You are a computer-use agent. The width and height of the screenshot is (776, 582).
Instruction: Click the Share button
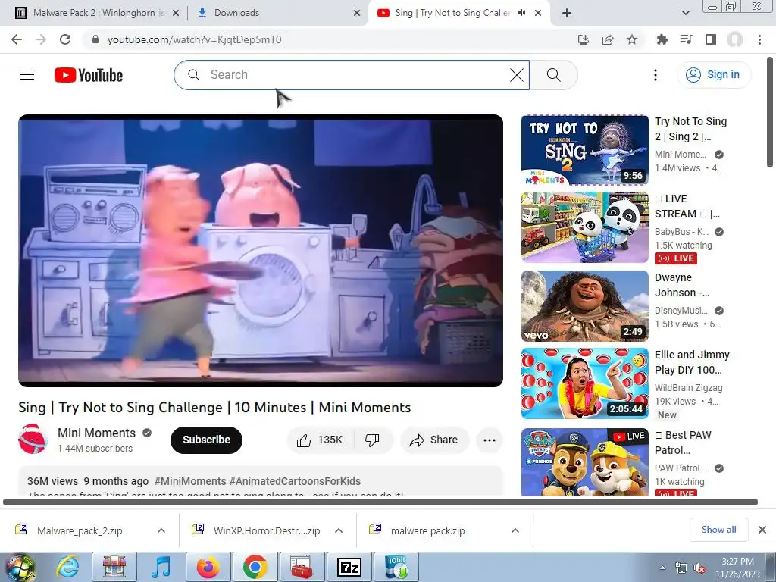pyautogui.click(x=434, y=440)
